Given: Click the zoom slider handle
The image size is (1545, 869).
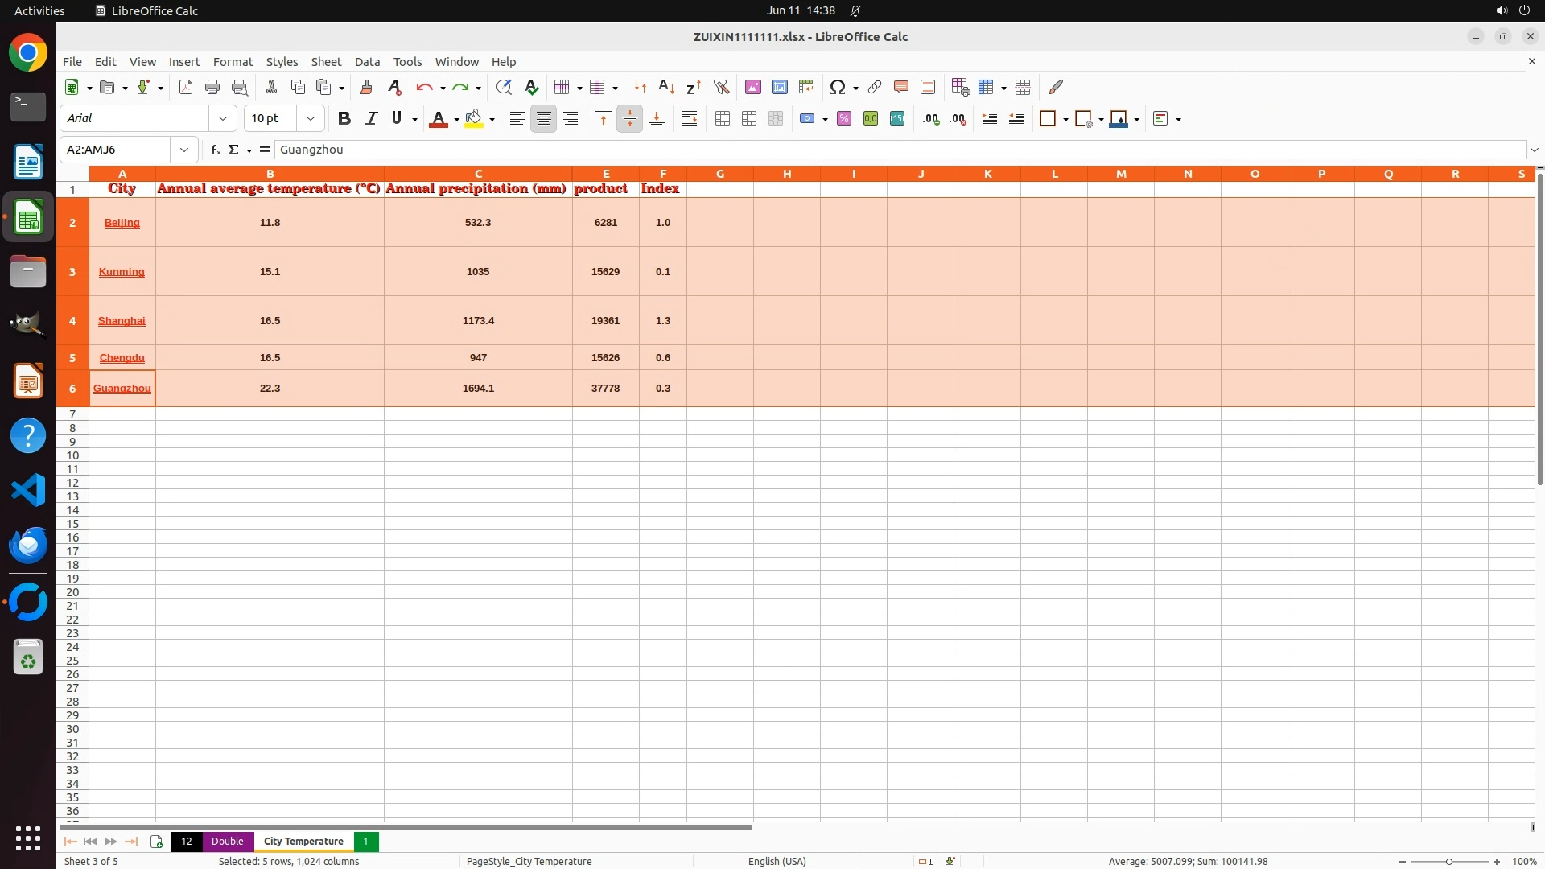Looking at the screenshot, I should 1448,861.
